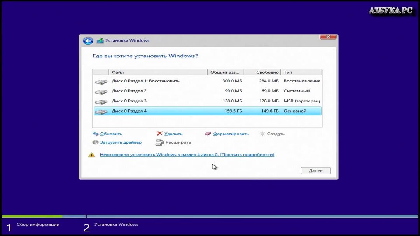Click the Основной type cell
The width and height of the screenshot is (420, 236).
[x=295, y=111]
